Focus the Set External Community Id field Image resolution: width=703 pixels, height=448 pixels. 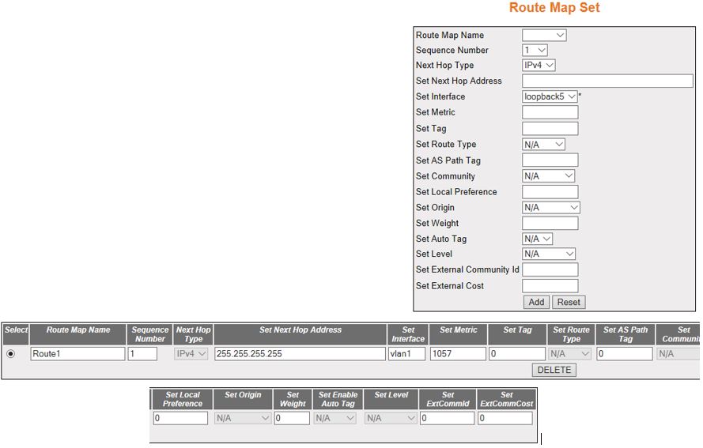(550, 270)
